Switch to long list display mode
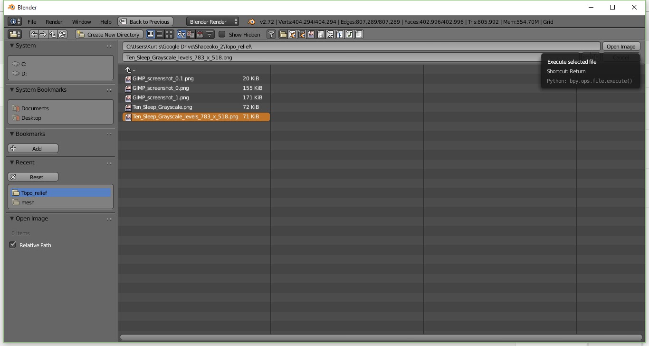Image resolution: width=649 pixels, height=346 pixels. (160, 34)
